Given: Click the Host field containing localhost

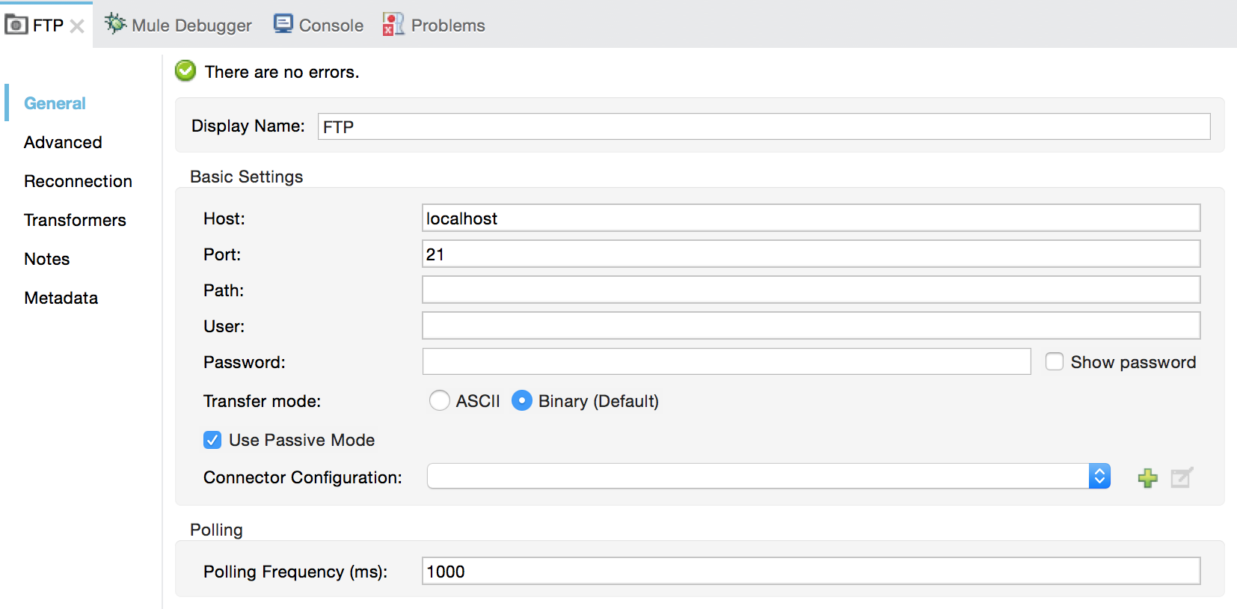Looking at the screenshot, I should pyautogui.click(x=811, y=218).
